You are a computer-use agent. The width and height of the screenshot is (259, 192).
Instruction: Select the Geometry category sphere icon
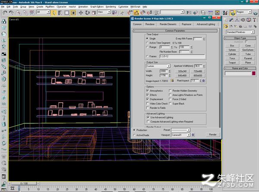(226, 26)
